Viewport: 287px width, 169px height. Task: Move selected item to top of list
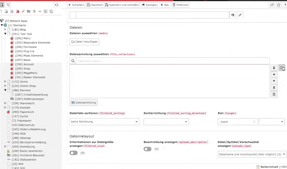274,68
